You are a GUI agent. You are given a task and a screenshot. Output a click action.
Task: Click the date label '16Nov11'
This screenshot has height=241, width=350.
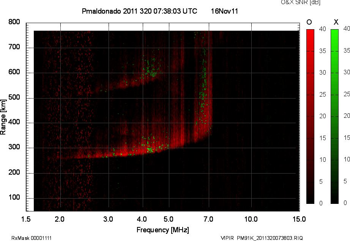pos(225,11)
